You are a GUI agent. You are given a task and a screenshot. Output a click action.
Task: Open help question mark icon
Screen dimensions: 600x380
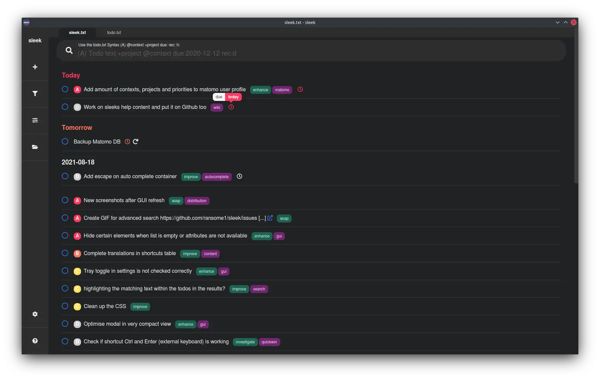pyautogui.click(x=35, y=341)
